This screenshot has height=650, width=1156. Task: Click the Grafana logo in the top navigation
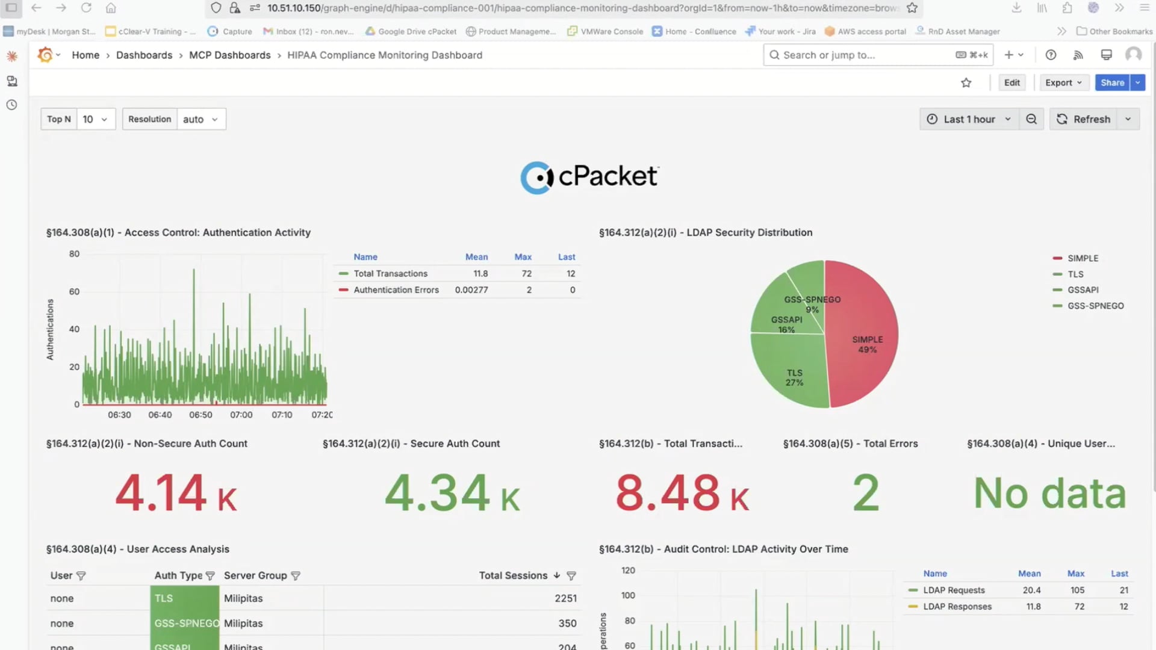[x=46, y=55]
